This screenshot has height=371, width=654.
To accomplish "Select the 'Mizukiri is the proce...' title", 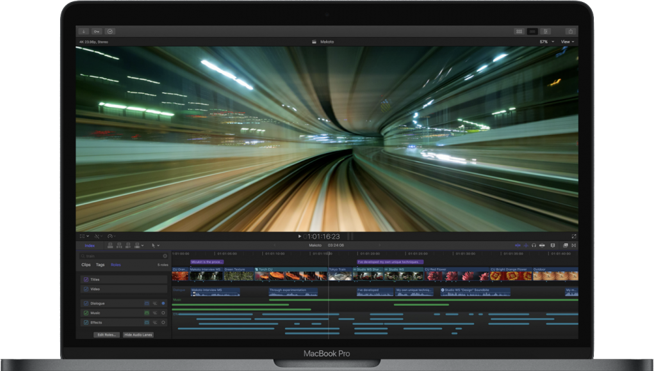I will (207, 262).
